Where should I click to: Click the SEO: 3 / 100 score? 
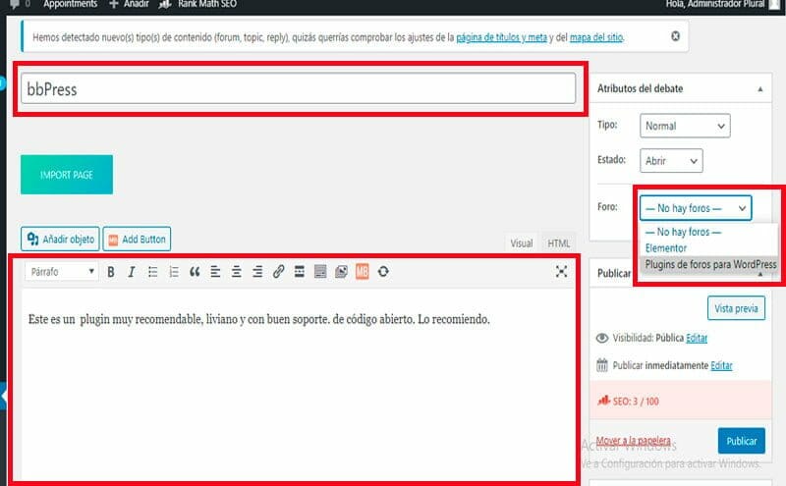pos(636,402)
